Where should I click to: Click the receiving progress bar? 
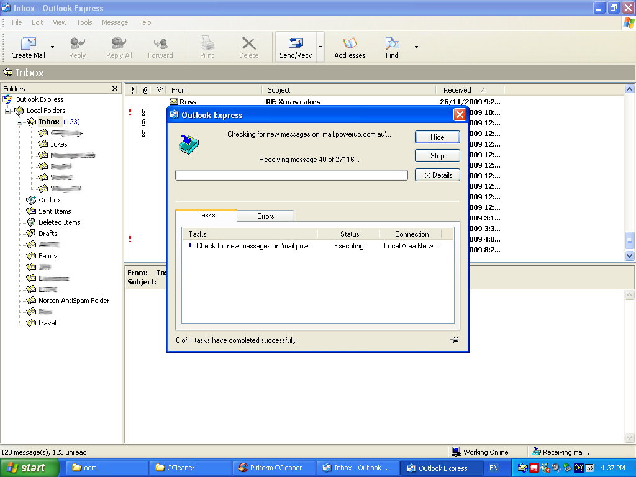click(291, 175)
